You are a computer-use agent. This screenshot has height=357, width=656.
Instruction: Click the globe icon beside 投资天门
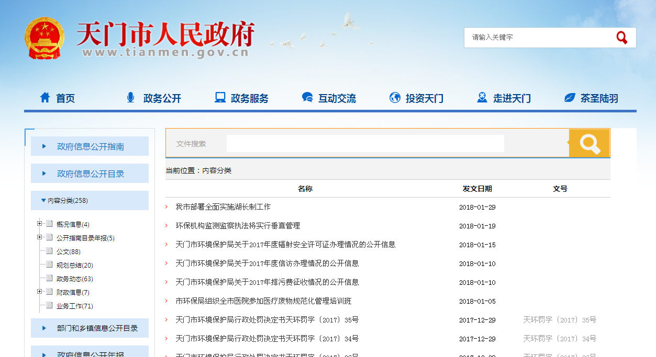[x=395, y=98]
